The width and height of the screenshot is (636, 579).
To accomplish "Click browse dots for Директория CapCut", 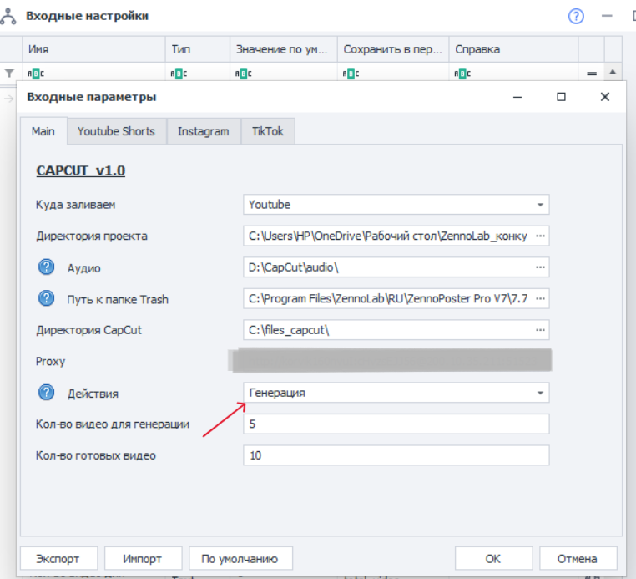I will pos(540,330).
